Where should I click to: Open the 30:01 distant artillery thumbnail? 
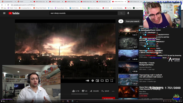point(128,43)
